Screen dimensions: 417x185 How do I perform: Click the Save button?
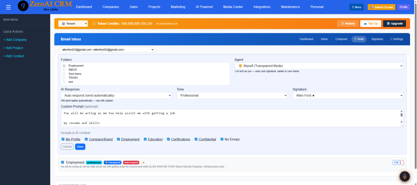tap(80, 147)
